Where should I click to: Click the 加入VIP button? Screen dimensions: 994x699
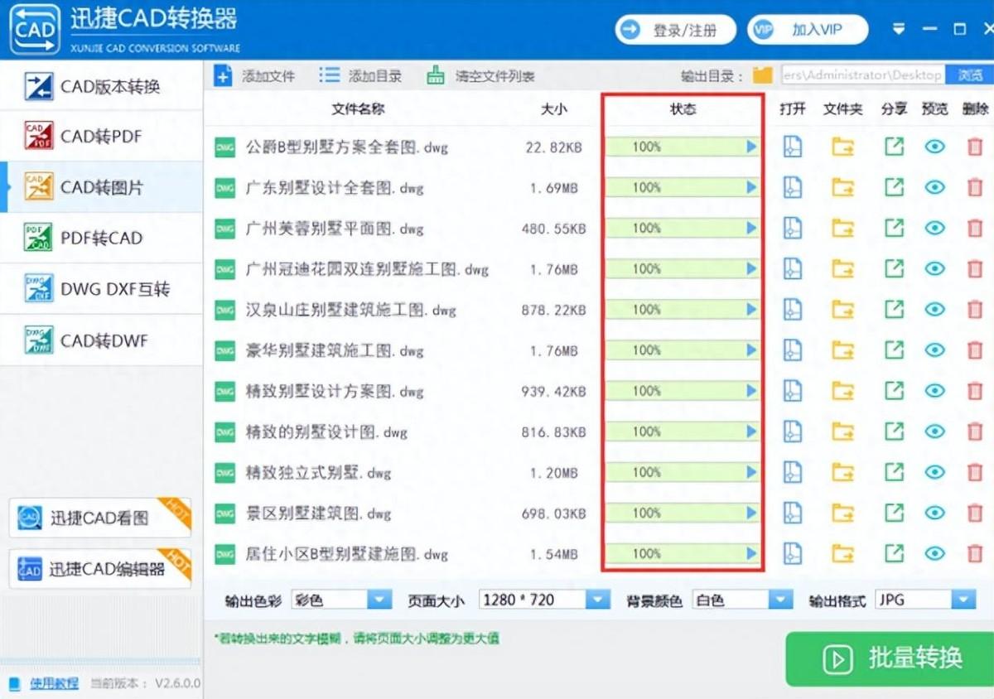[808, 31]
